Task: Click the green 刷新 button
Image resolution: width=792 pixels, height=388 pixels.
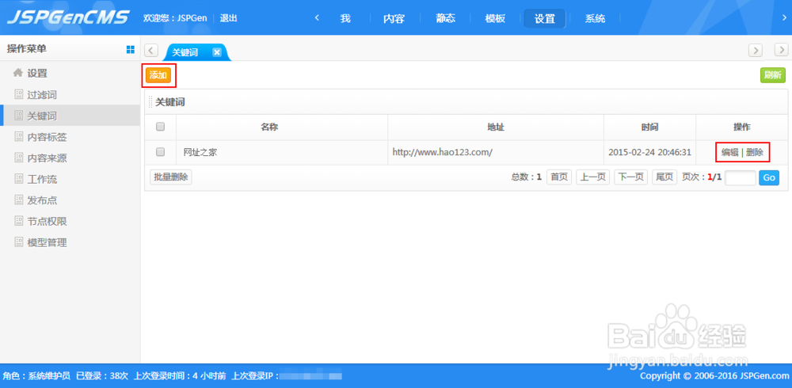Action: (x=773, y=75)
